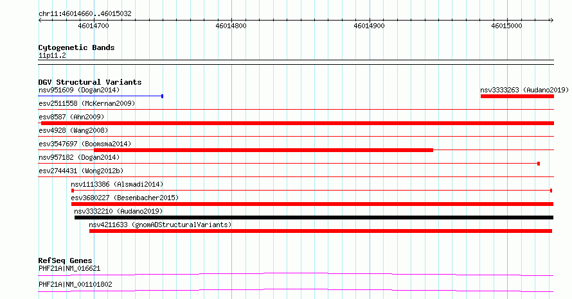This screenshot has width=572, height=299.
Task: Open esv4928 (Wang2008) variant label
Action: pos(73,130)
